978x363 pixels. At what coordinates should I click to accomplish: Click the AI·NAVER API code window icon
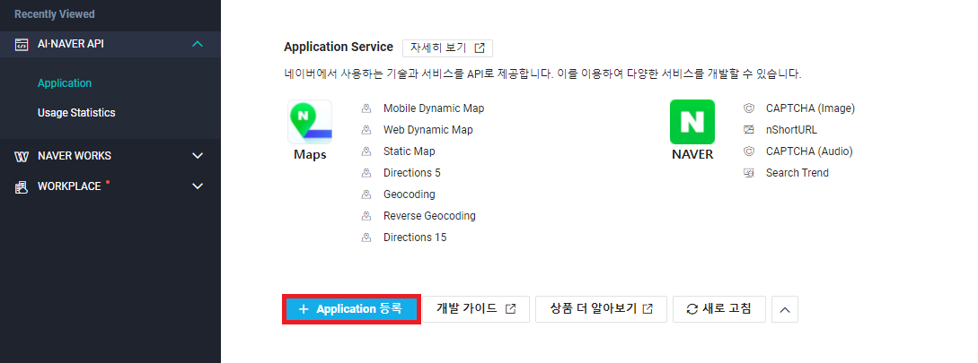tap(22, 44)
